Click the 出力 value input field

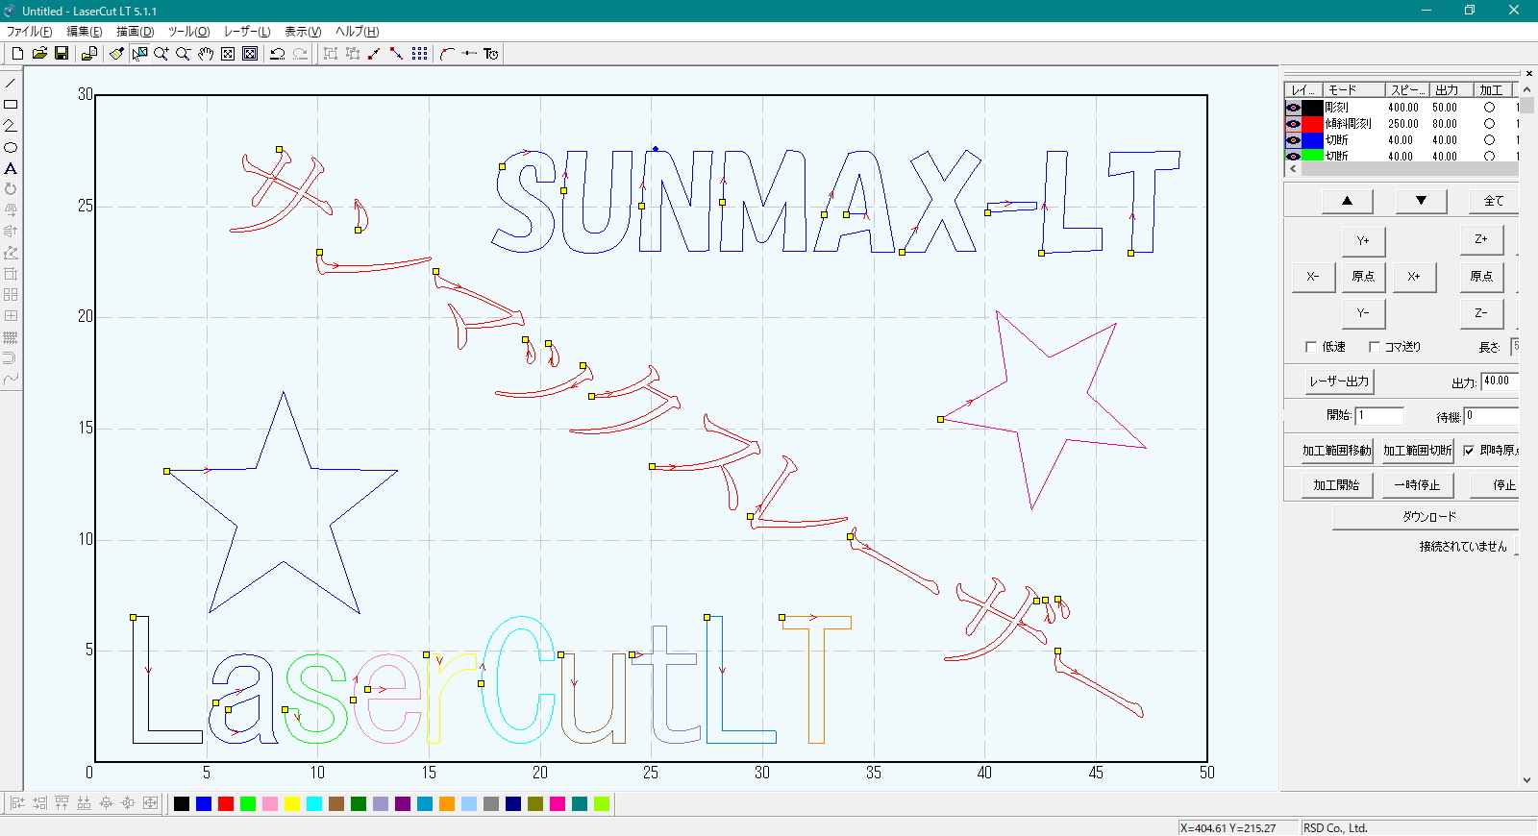pos(1500,381)
